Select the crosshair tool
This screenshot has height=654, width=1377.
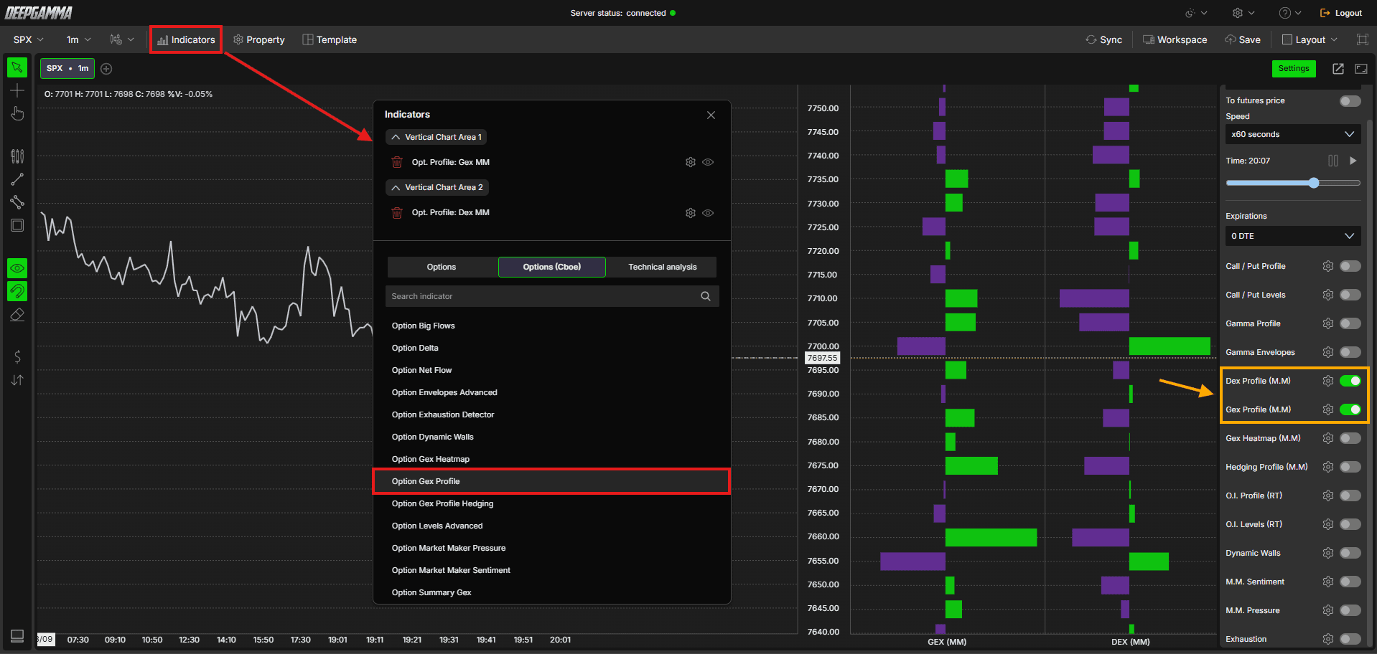coord(17,90)
